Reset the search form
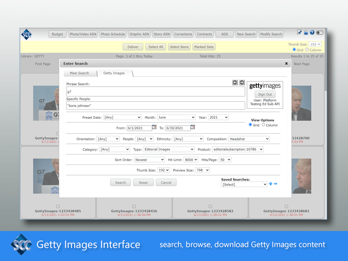348x261 pixels. (x=144, y=182)
